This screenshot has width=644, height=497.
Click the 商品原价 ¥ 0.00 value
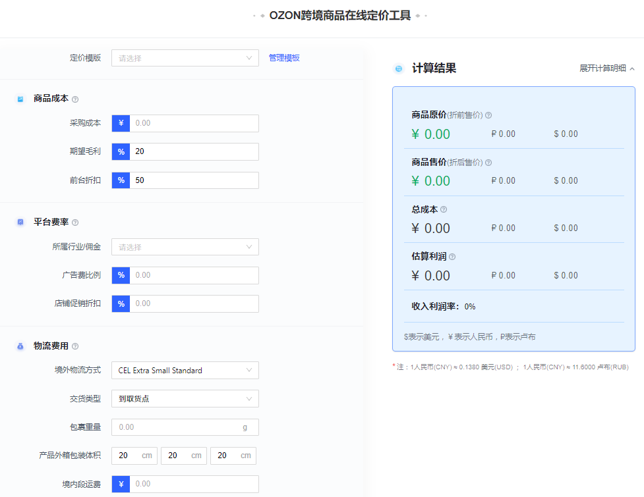coord(431,134)
